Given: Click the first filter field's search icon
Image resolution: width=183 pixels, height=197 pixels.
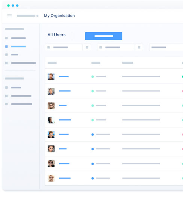Looking at the screenshot, I should point(48,47).
